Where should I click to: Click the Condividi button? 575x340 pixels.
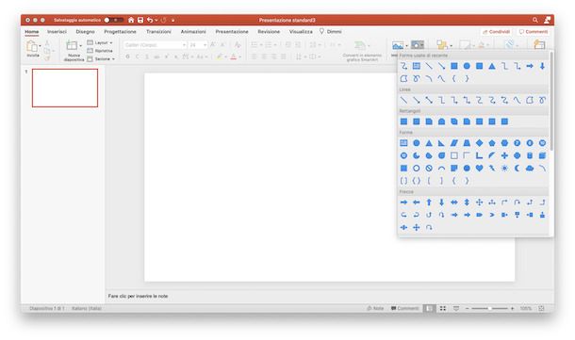pyautogui.click(x=496, y=32)
